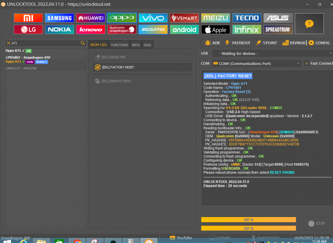Select the Infinix brand logo
333x243 pixels.
pos(247,30)
